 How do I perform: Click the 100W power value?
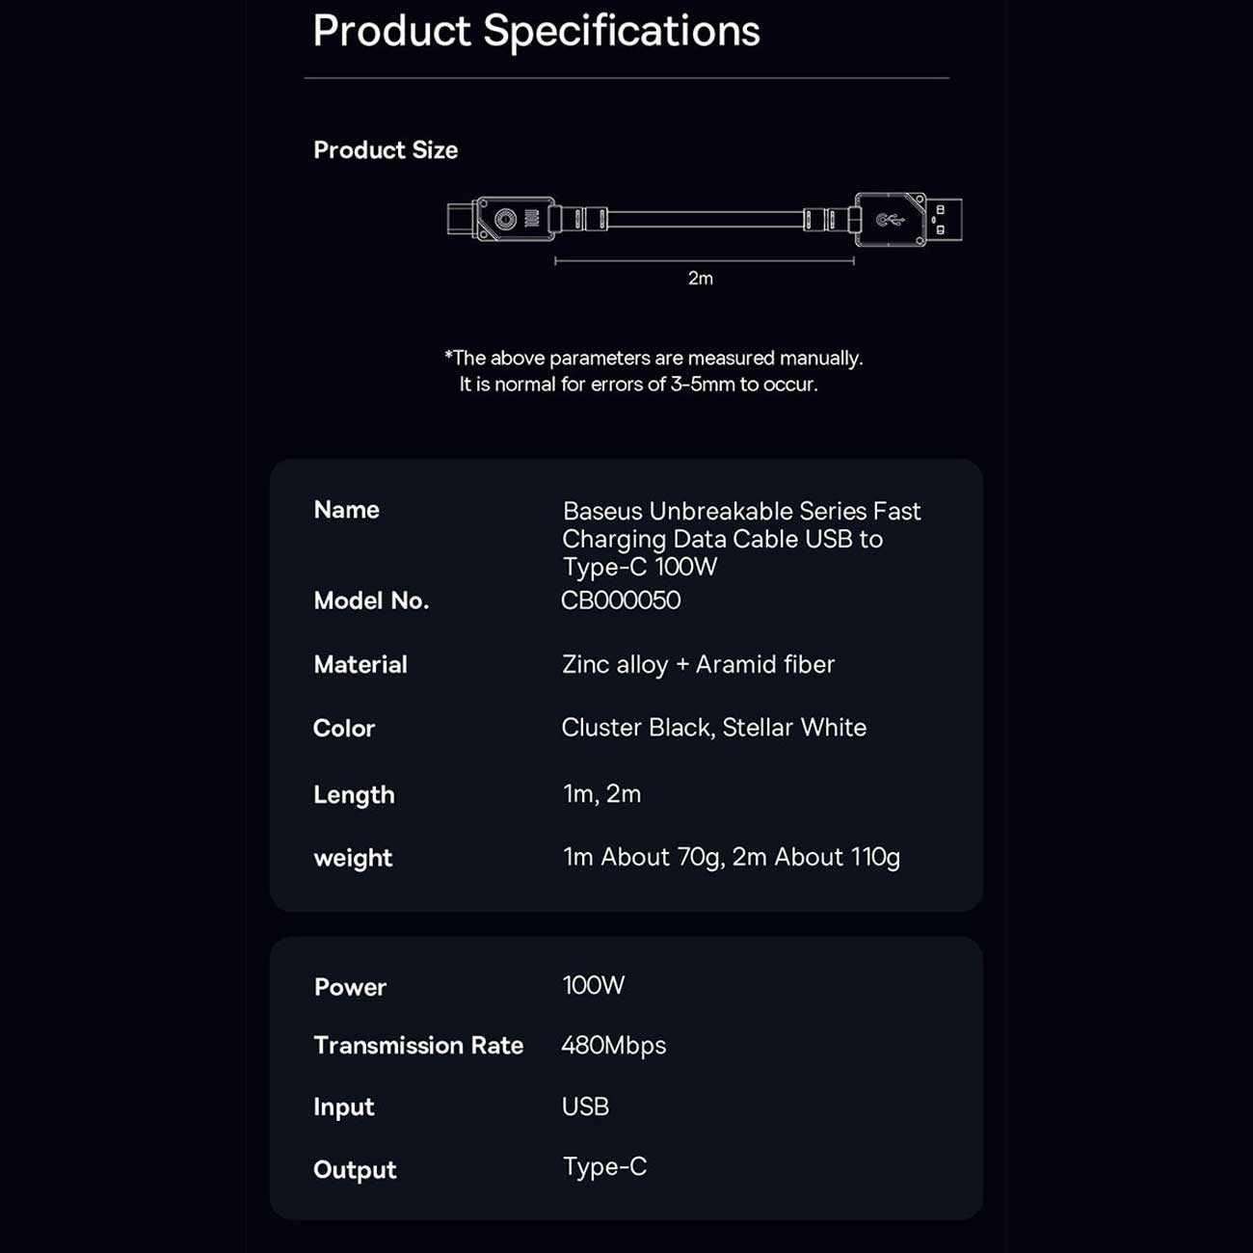tap(594, 985)
